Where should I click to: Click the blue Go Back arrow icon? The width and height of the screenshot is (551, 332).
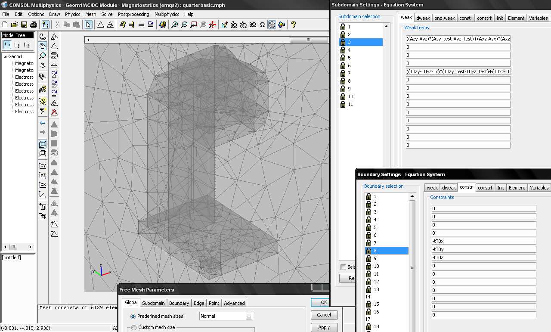coord(43,123)
